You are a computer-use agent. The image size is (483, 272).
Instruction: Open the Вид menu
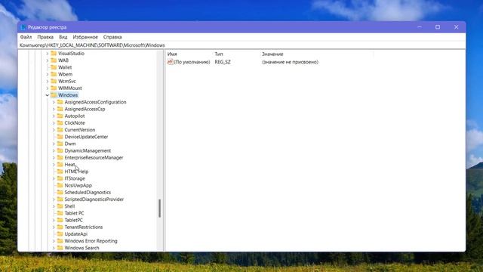pyautogui.click(x=63, y=37)
